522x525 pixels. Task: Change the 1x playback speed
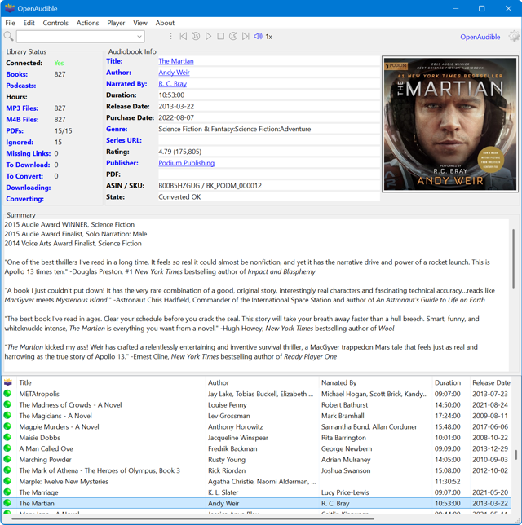pyautogui.click(x=268, y=37)
